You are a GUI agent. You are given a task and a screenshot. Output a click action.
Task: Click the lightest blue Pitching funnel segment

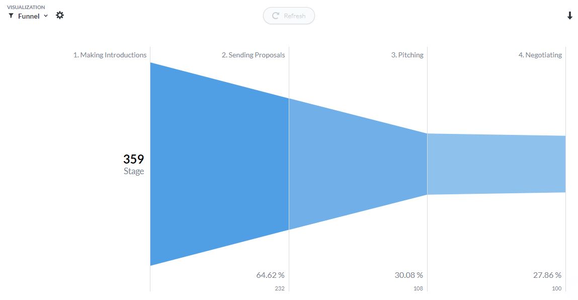(x=496, y=164)
